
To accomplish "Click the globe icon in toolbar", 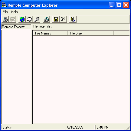I will [x=22, y=19].
